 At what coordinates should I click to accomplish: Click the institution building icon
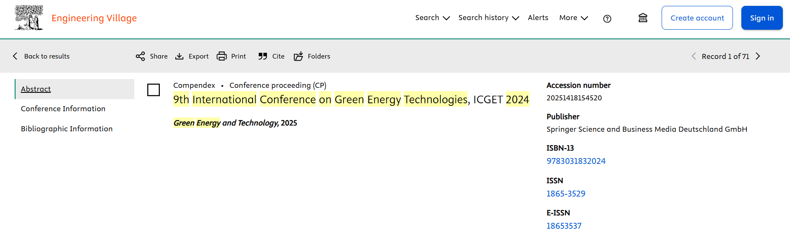[643, 18]
